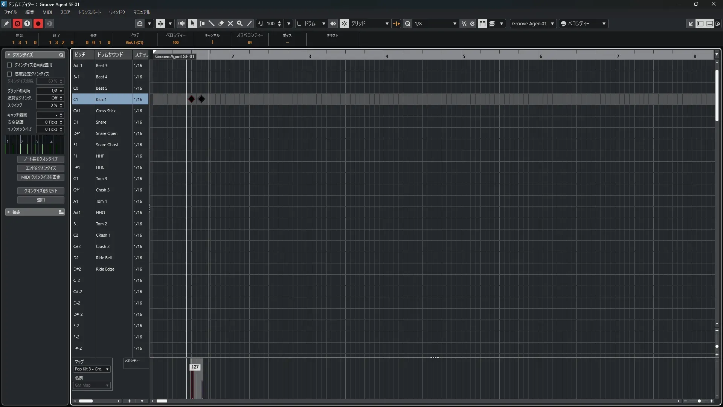Open the Pop Kit 3 drum map dropdown
The image size is (723, 407).
tap(92, 369)
